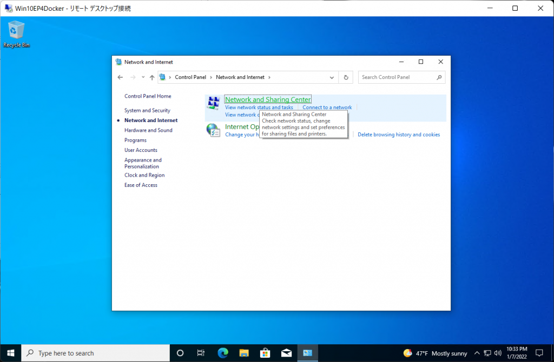Go back with the Back arrow

120,77
